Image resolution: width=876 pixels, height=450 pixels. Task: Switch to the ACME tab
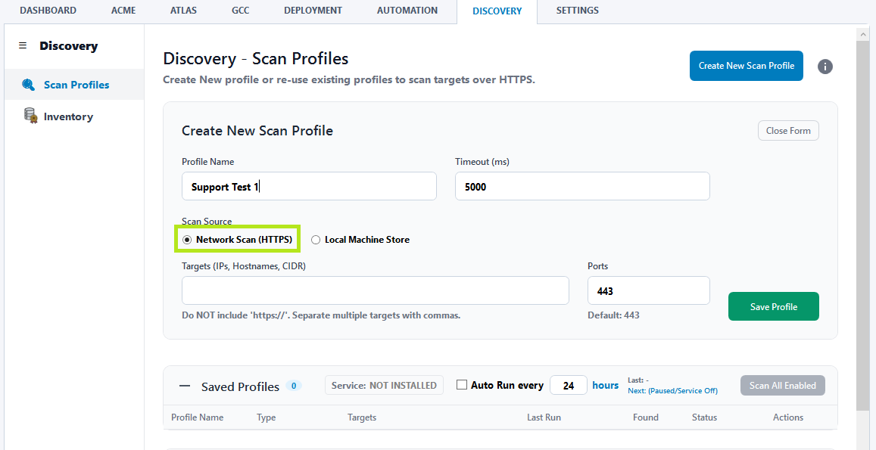(123, 11)
